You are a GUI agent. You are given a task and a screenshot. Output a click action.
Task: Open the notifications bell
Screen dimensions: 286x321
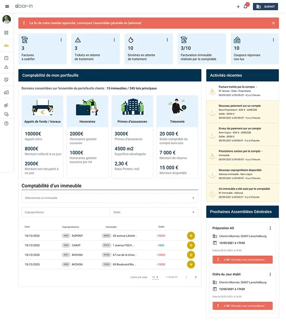tap(246, 7)
